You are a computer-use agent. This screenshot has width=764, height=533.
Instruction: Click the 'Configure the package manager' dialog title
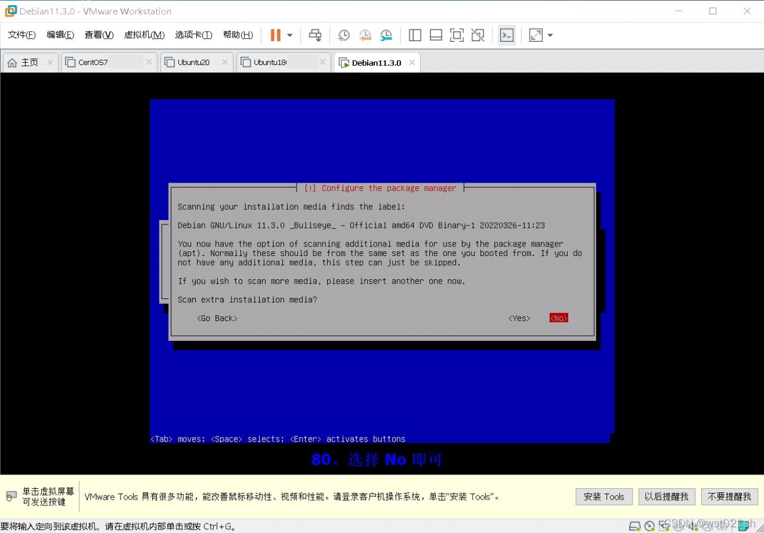[x=380, y=188]
